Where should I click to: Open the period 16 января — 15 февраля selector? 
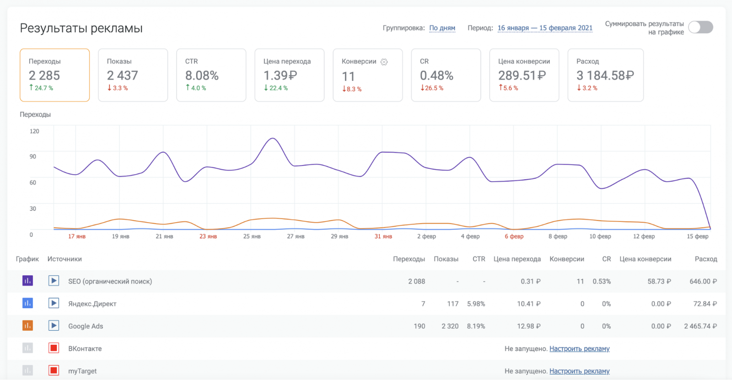point(544,28)
